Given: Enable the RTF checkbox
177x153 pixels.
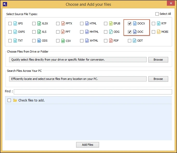Looking at the screenshot, I should [x=154, y=23].
